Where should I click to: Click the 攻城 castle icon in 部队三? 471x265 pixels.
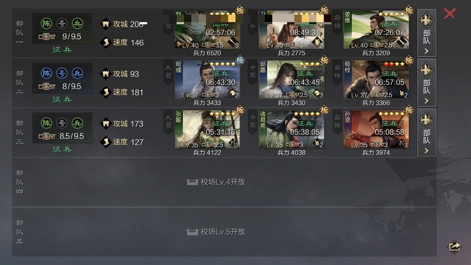click(106, 124)
